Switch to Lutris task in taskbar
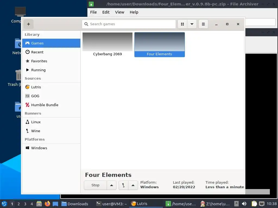The height and width of the screenshot is (208, 278). coord(146,204)
